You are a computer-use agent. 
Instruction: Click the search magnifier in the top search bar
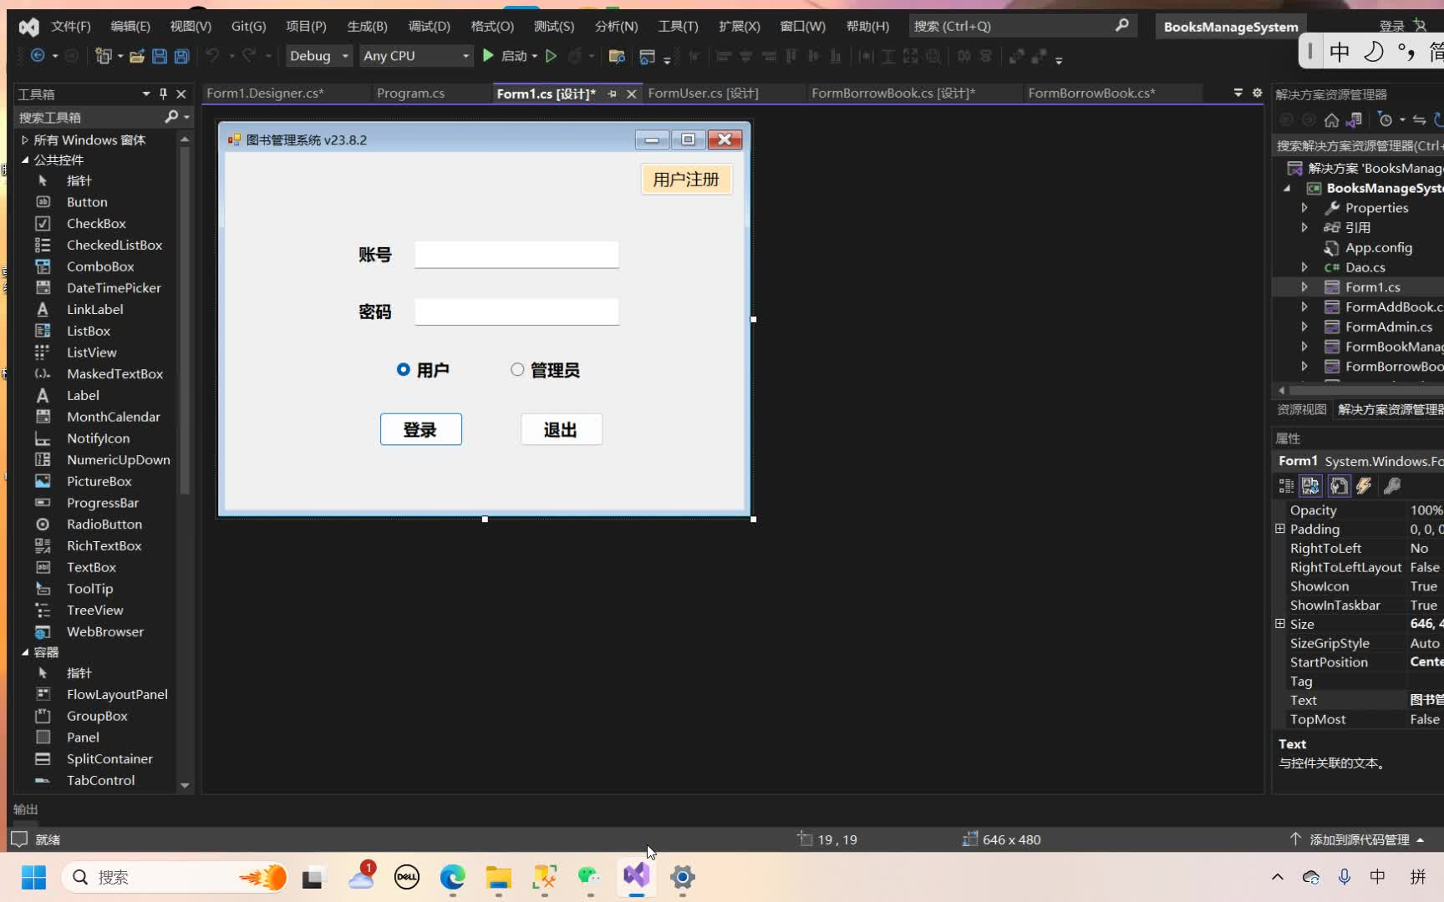tap(1121, 26)
